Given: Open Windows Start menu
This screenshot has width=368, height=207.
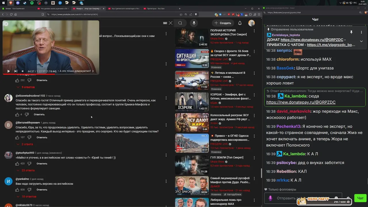Looking at the screenshot, I should coord(3,3).
